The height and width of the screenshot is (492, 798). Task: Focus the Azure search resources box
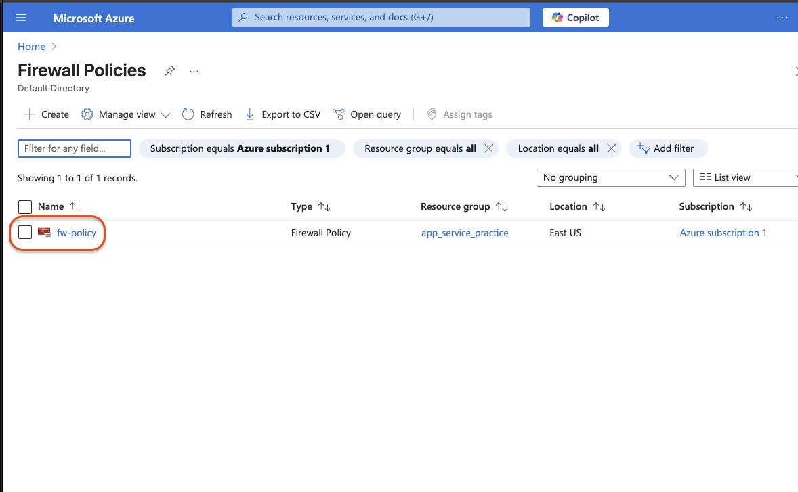tap(381, 18)
